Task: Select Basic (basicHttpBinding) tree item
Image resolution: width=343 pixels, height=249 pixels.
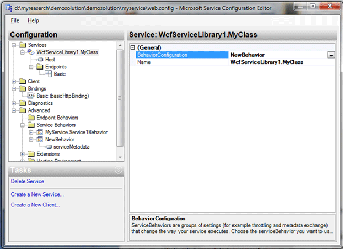Action: click(63, 96)
